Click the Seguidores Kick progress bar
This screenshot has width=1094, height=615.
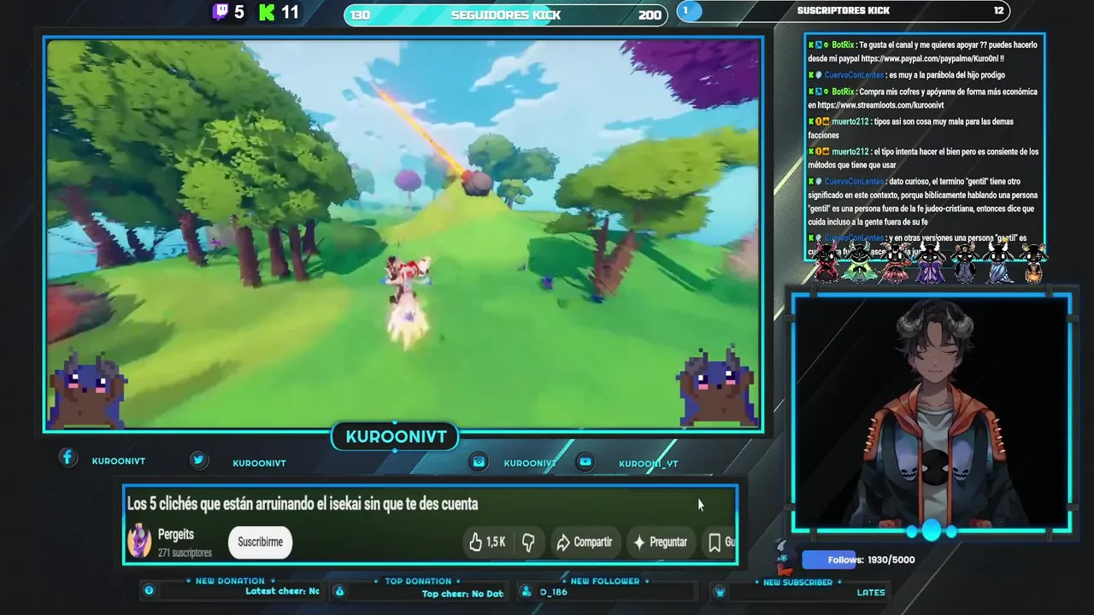click(505, 15)
